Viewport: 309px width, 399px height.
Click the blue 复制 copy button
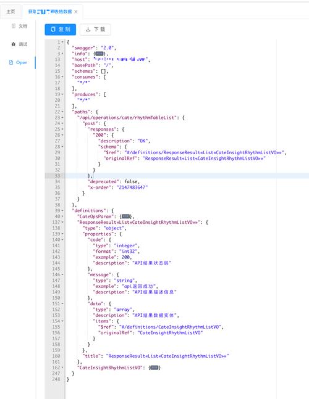tap(60, 30)
